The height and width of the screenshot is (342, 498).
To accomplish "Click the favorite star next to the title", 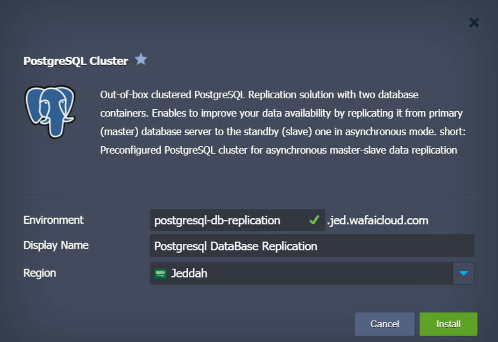I will 141,59.
